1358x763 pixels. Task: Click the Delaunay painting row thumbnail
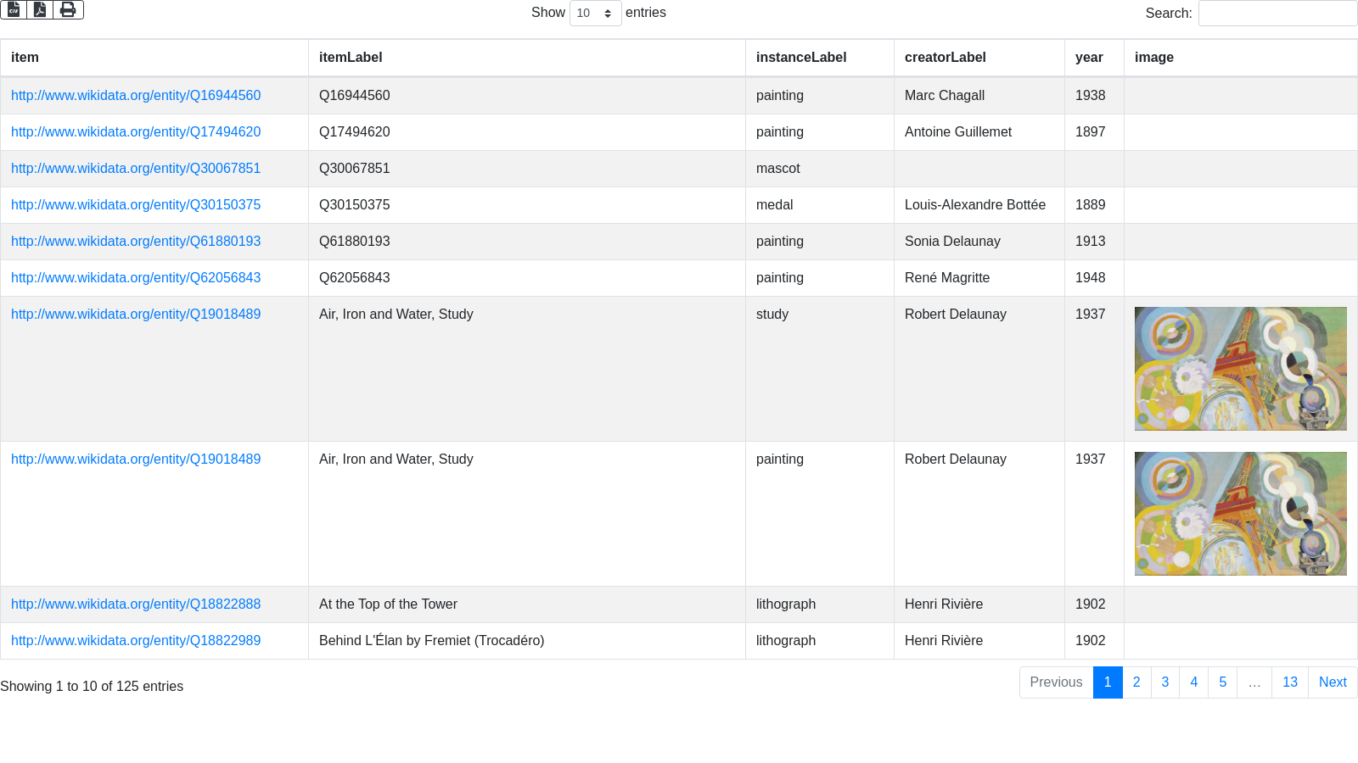point(1240,514)
